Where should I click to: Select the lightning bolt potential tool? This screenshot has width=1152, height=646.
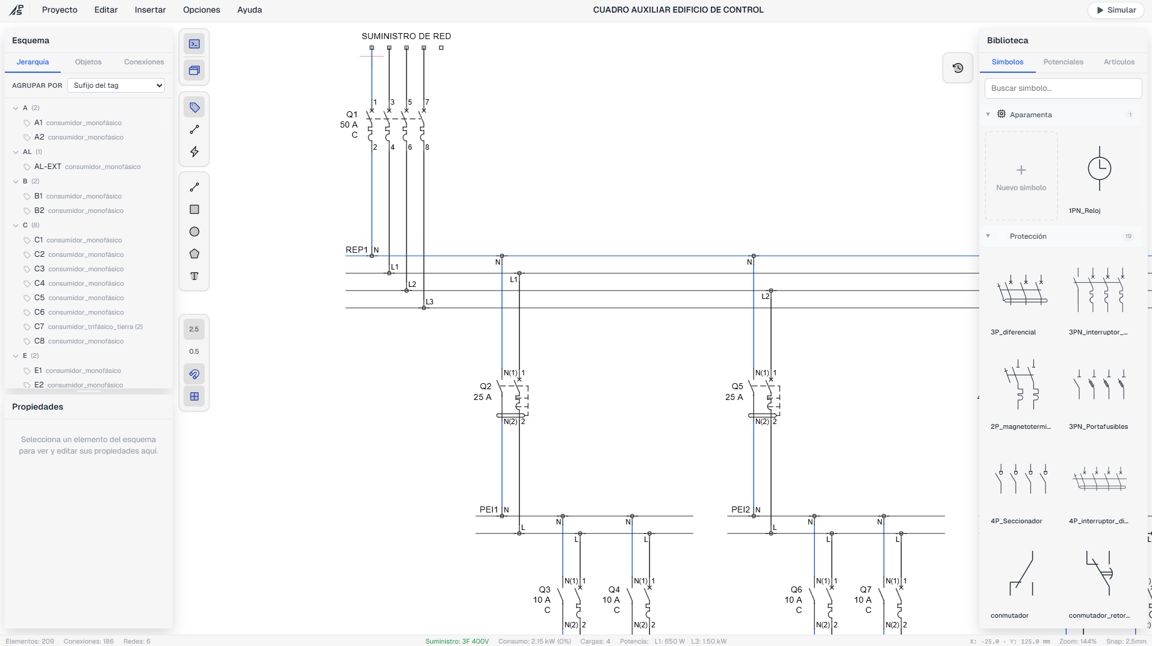pyautogui.click(x=194, y=152)
